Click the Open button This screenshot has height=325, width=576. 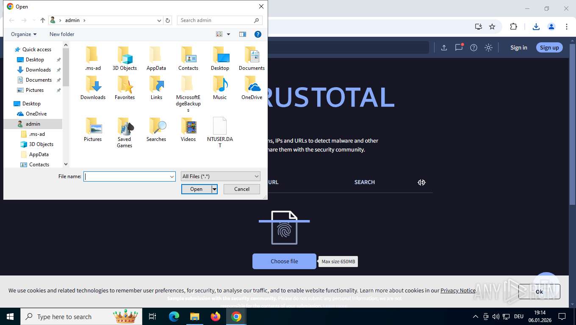(197, 189)
